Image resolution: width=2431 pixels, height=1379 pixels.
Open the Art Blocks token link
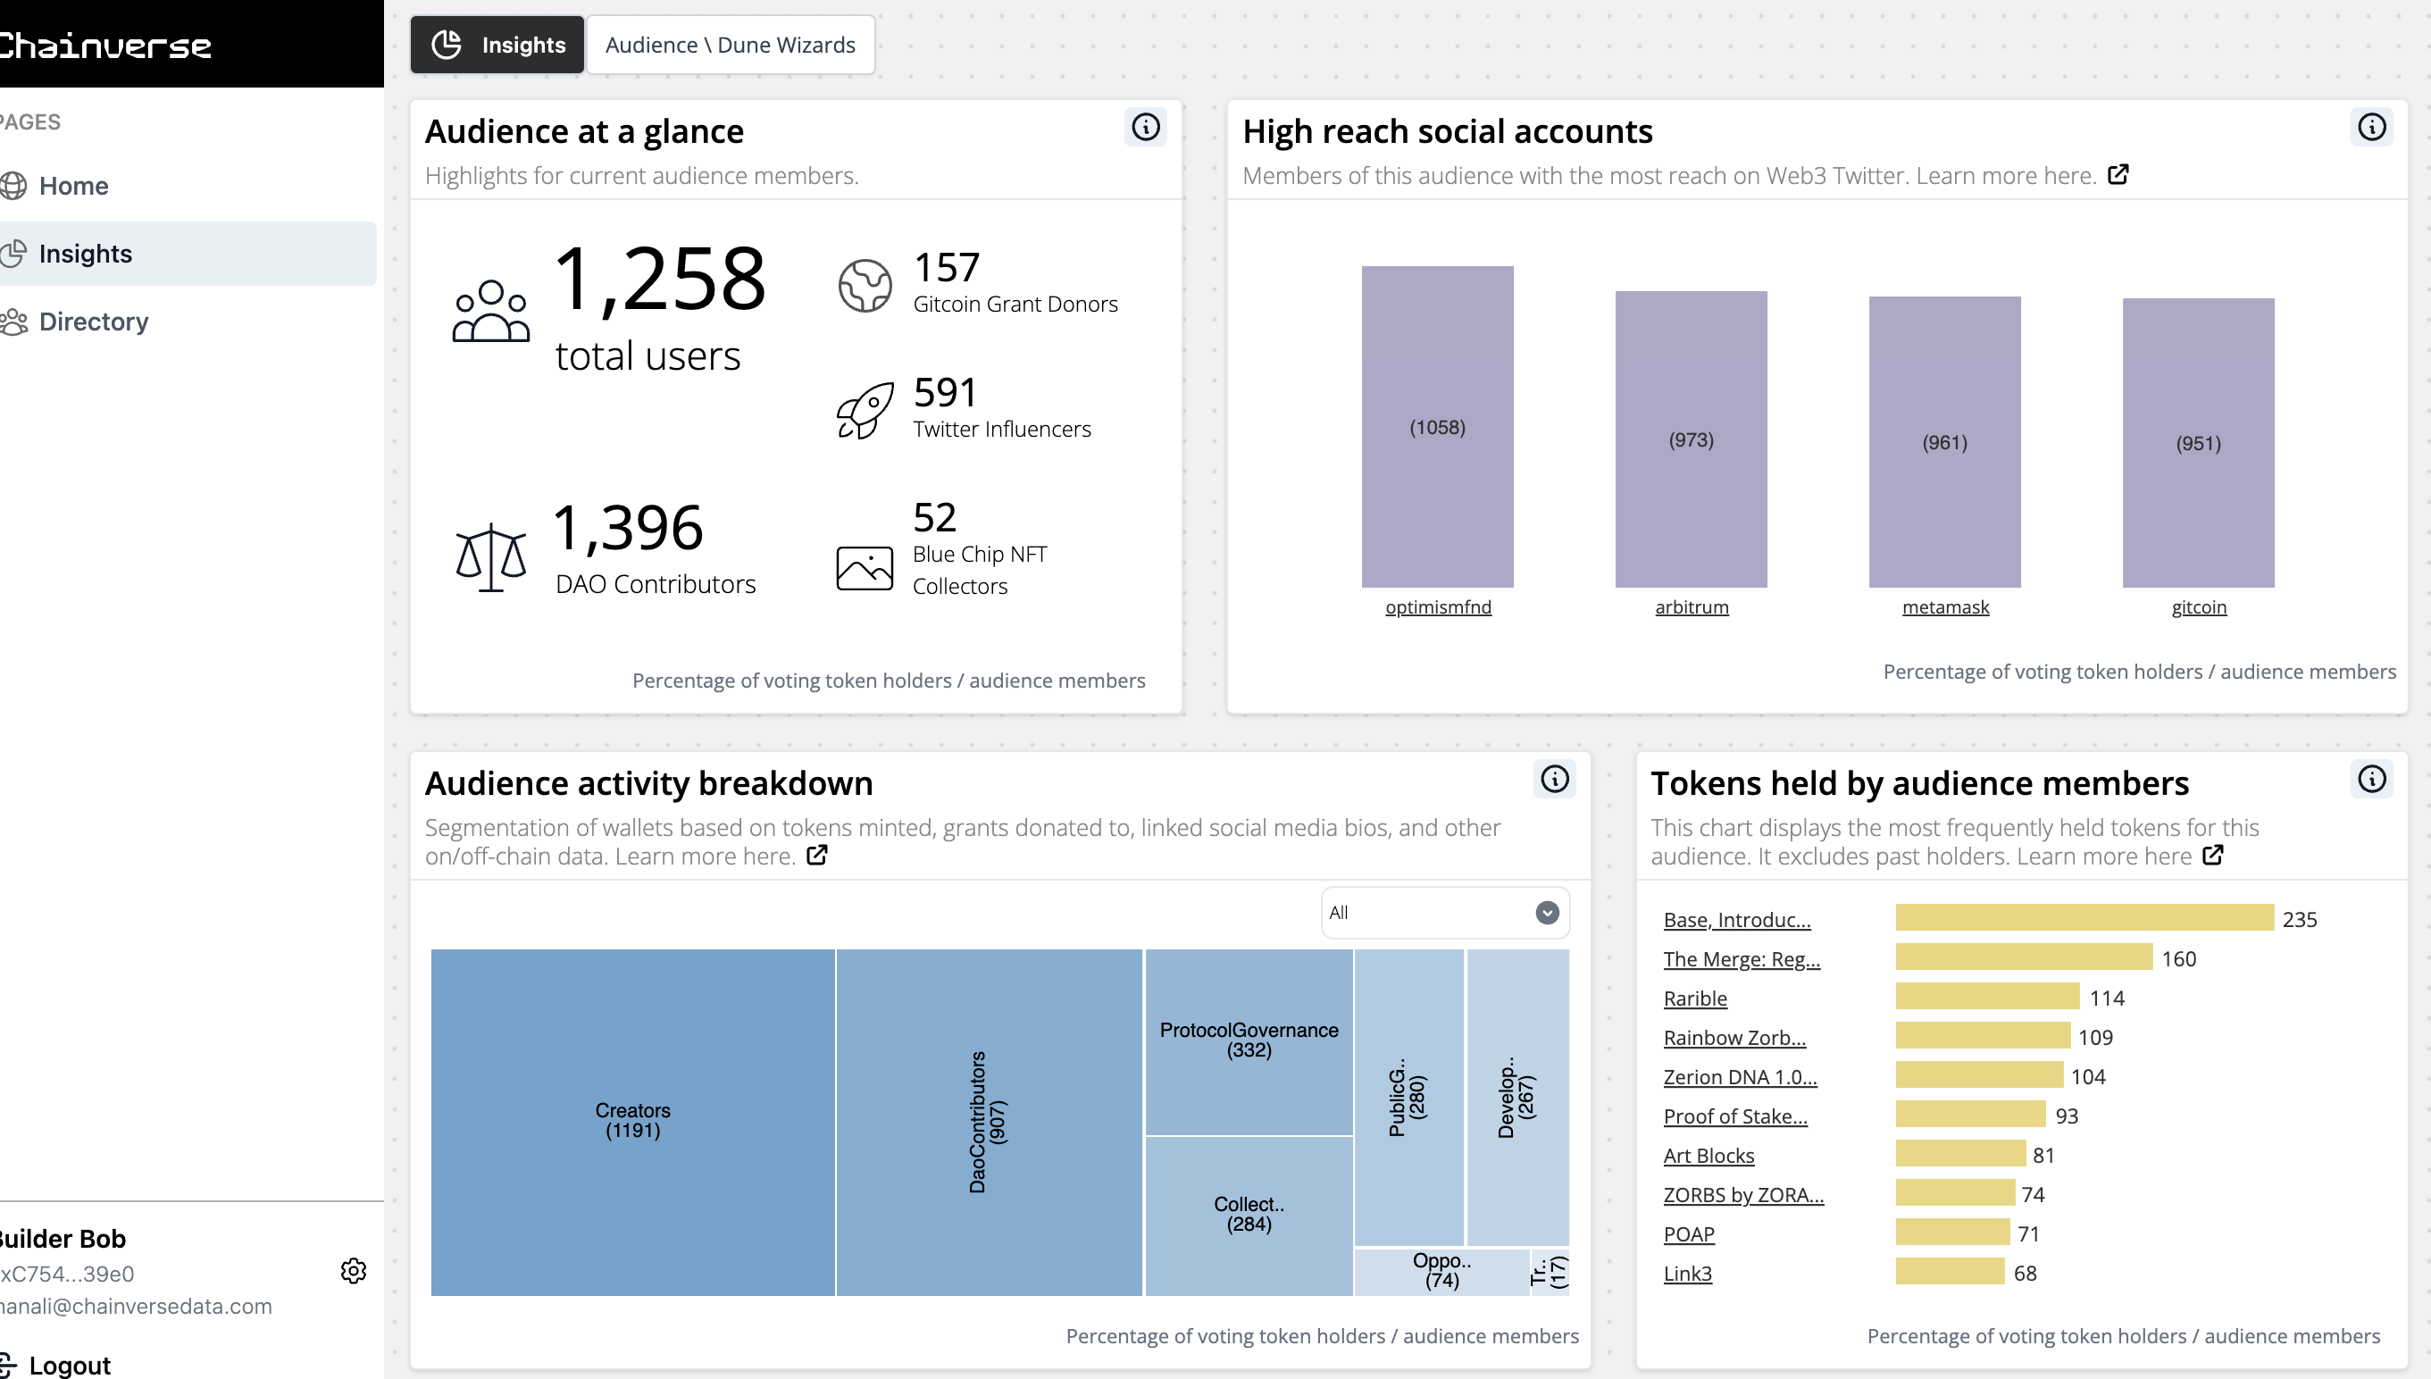[x=1708, y=1156]
